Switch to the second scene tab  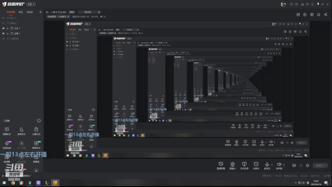tap(20, 12)
